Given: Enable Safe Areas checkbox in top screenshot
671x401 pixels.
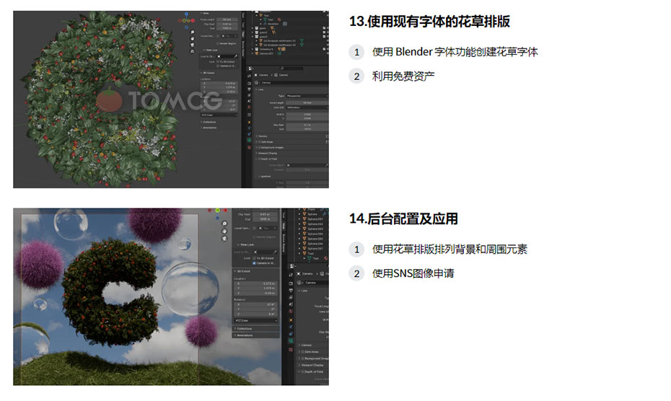Looking at the screenshot, I should point(260,141).
